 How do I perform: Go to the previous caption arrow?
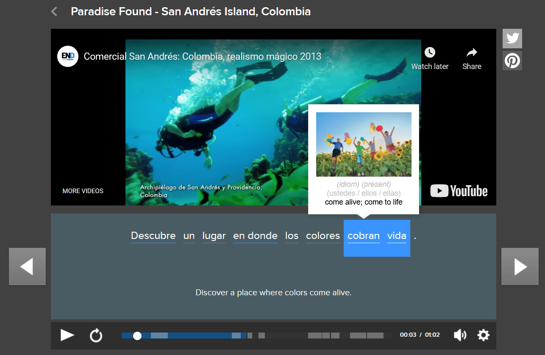[x=27, y=266]
